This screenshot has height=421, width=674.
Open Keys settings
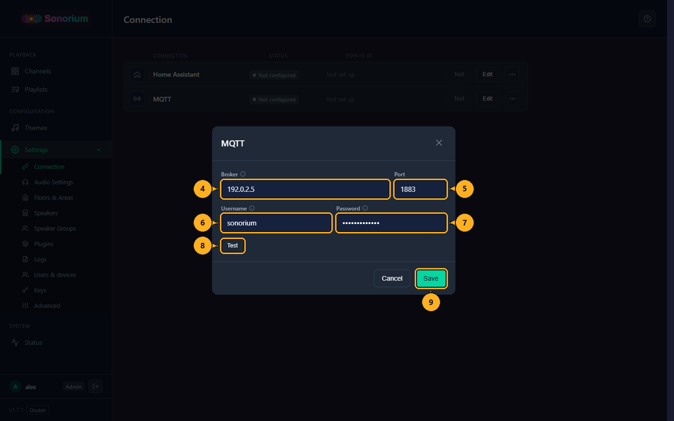pyautogui.click(x=56, y=290)
